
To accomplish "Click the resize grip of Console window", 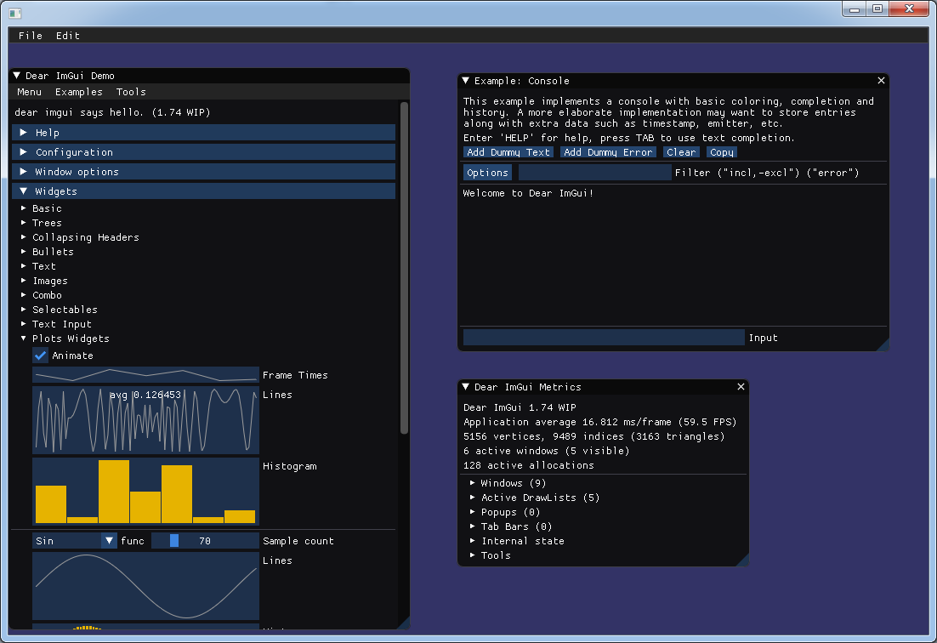I will (883, 345).
